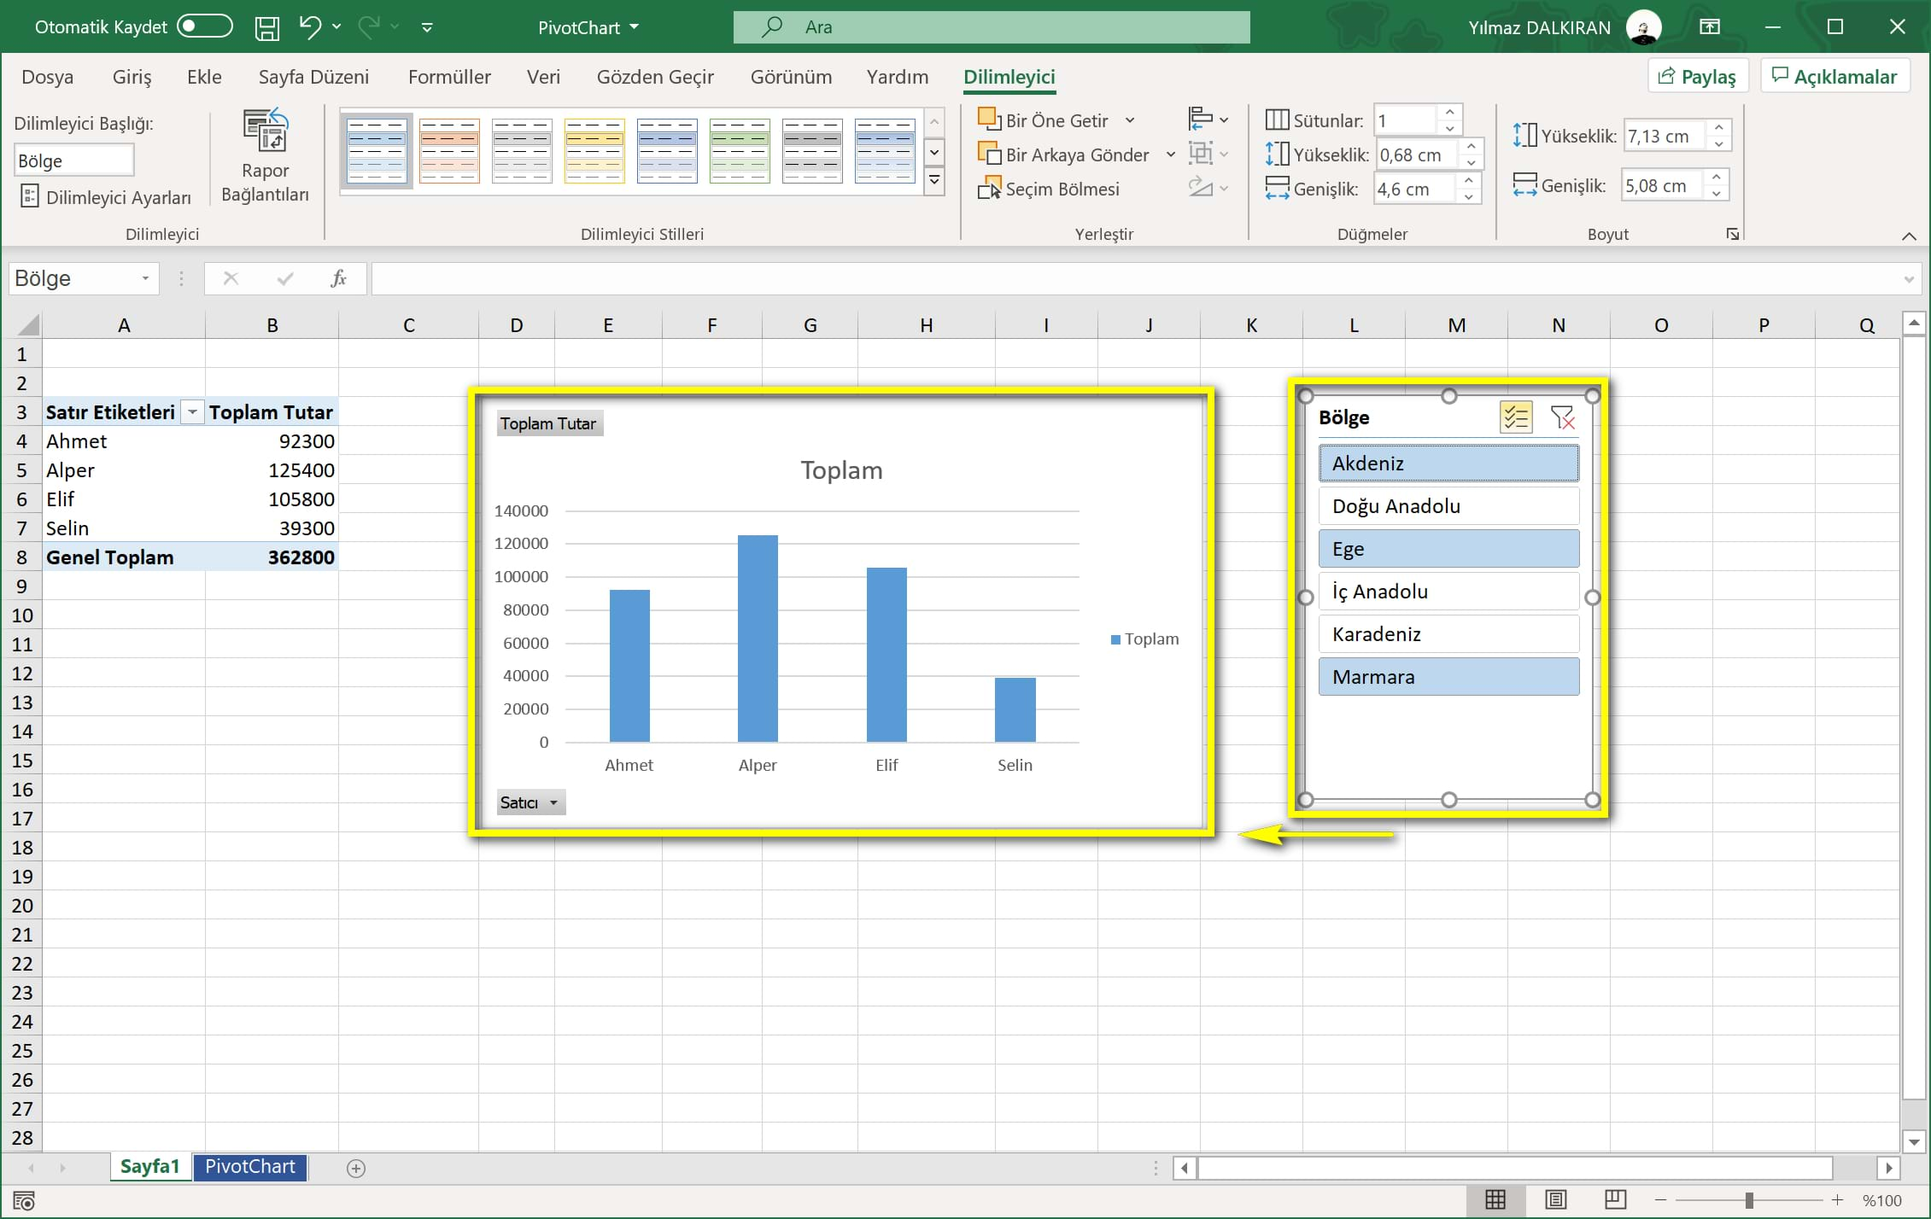The height and width of the screenshot is (1219, 1931).
Task: Open the Group objects icon
Action: pyautogui.click(x=1208, y=154)
